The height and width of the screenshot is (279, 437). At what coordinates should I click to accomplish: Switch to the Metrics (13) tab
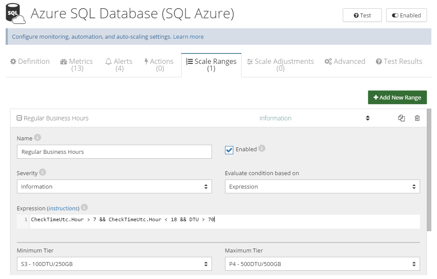point(76,65)
